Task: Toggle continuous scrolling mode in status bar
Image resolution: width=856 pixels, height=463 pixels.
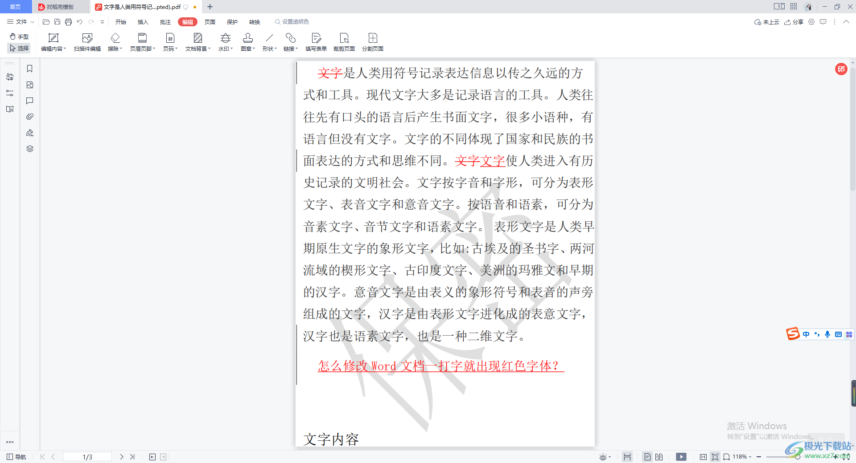Action: (x=627, y=457)
